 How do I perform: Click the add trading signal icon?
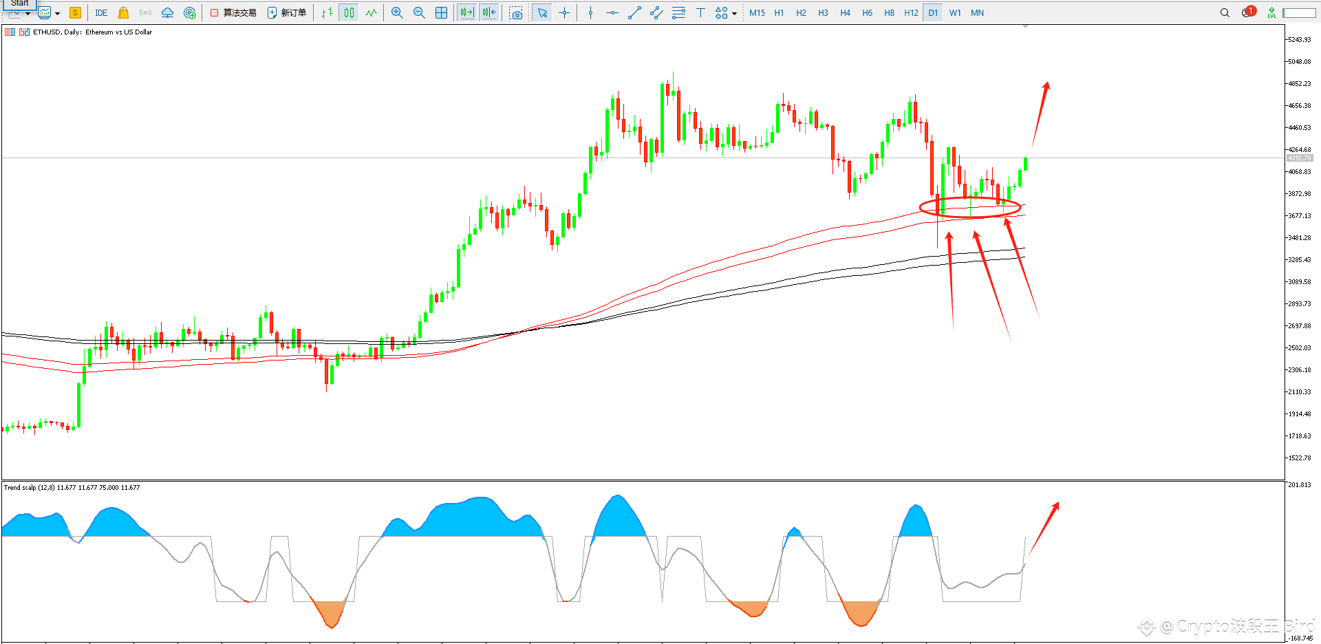coord(190,13)
